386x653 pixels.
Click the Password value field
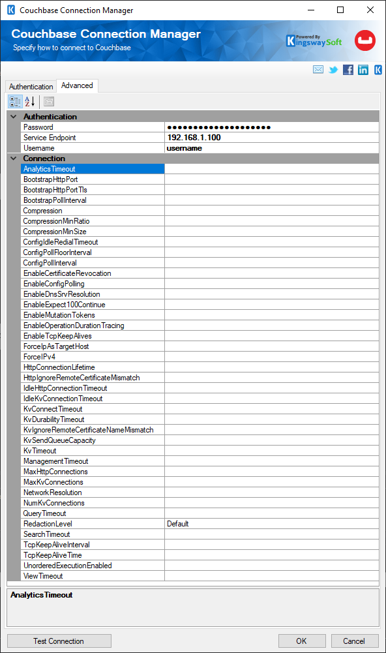coord(272,127)
